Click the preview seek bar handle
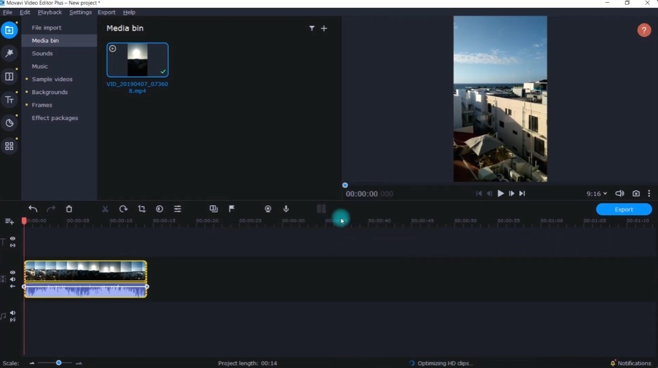Image resolution: width=658 pixels, height=368 pixels. [x=345, y=185]
